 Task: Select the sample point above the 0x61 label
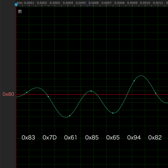(x=70, y=116)
